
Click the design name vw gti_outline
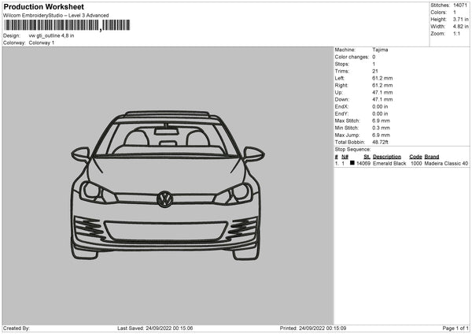(x=51, y=35)
